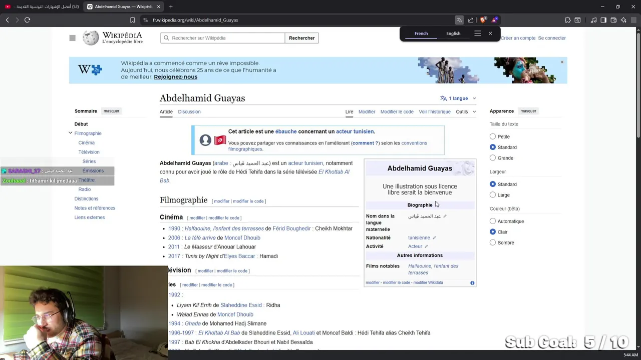Open the music note playlist icon
The height and width of the screenshot is (360, 641).
(593, 20)
